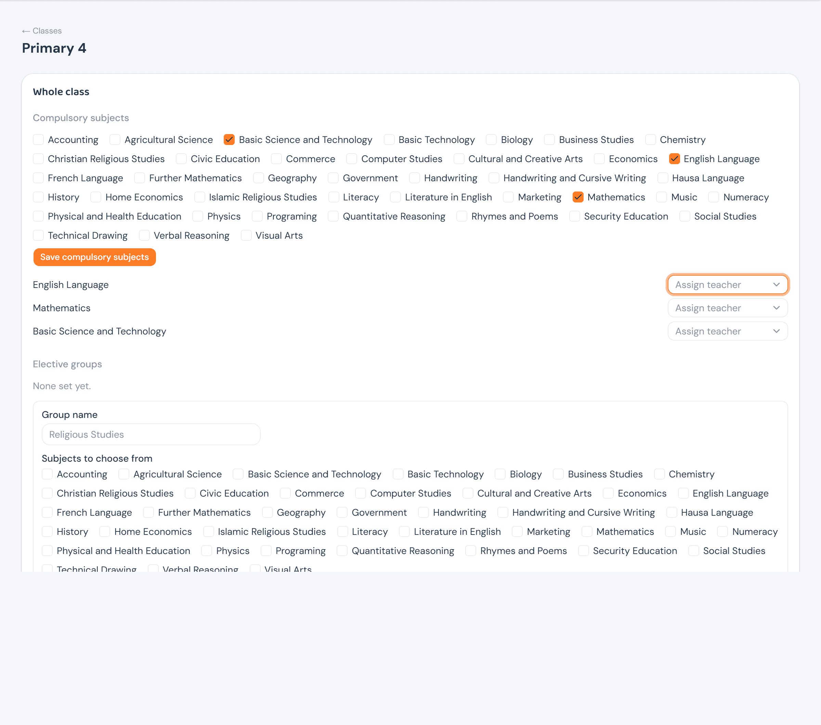Open Assign teacher dropdown for English Language
Image resolution: width=821 pixels, height=725 pixels.
tap(727, 285)
